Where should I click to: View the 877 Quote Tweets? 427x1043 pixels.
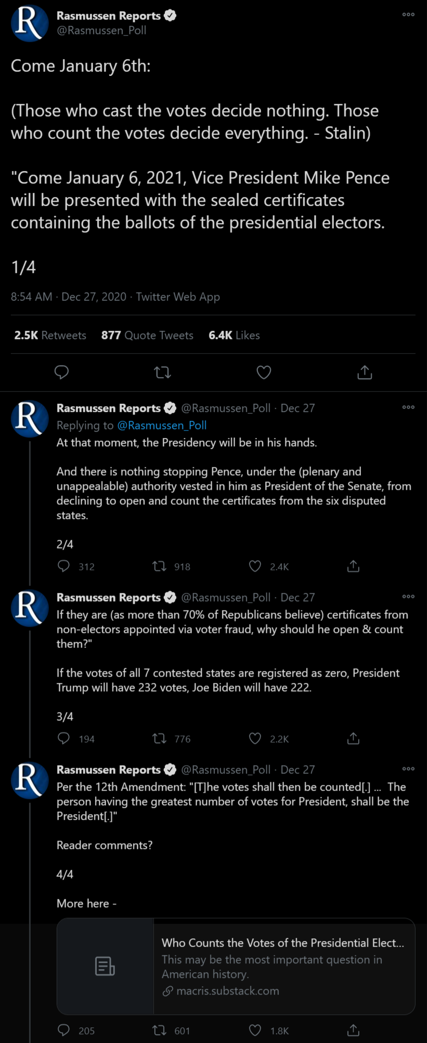point(147,335)
